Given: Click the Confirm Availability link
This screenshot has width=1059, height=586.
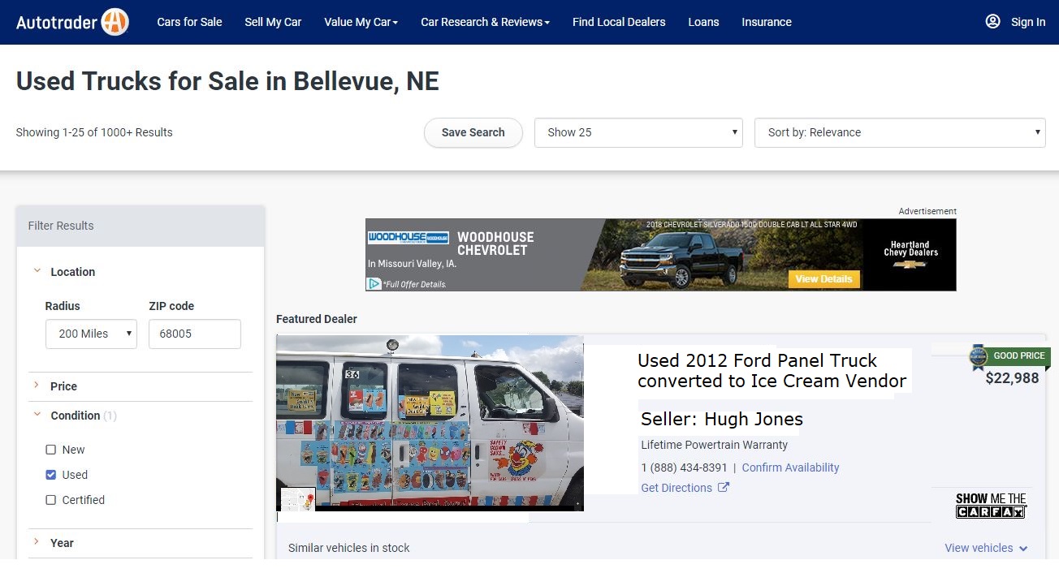Looking at the screenshot, I should pyautogui.click(x=790, y=468).
